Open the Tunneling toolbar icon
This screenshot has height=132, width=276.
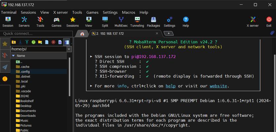[x=137, y=22]
